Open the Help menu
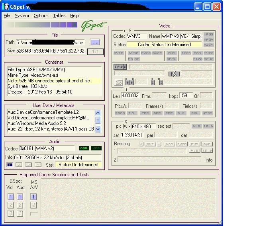 [x=75, y=16]
